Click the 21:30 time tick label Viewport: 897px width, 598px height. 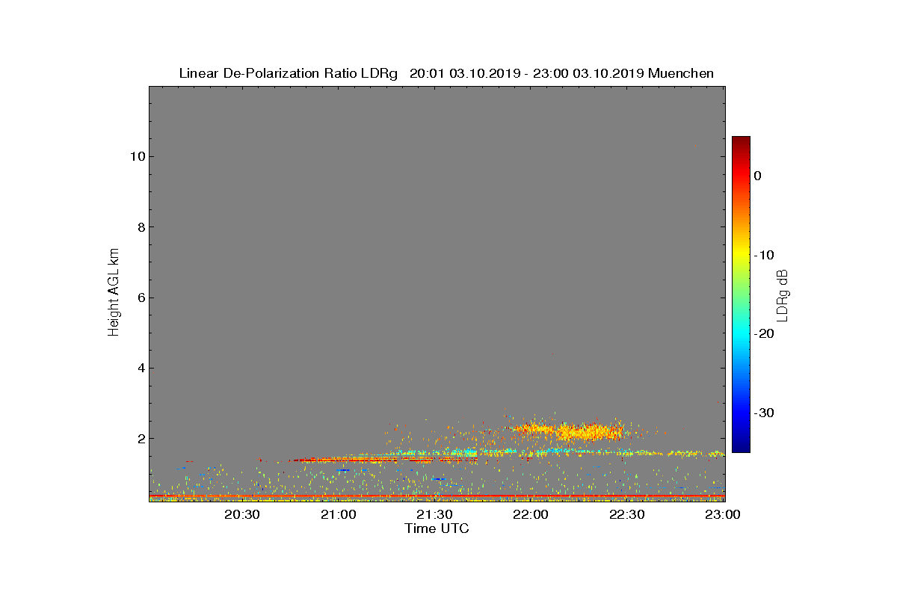coord(435,515)
